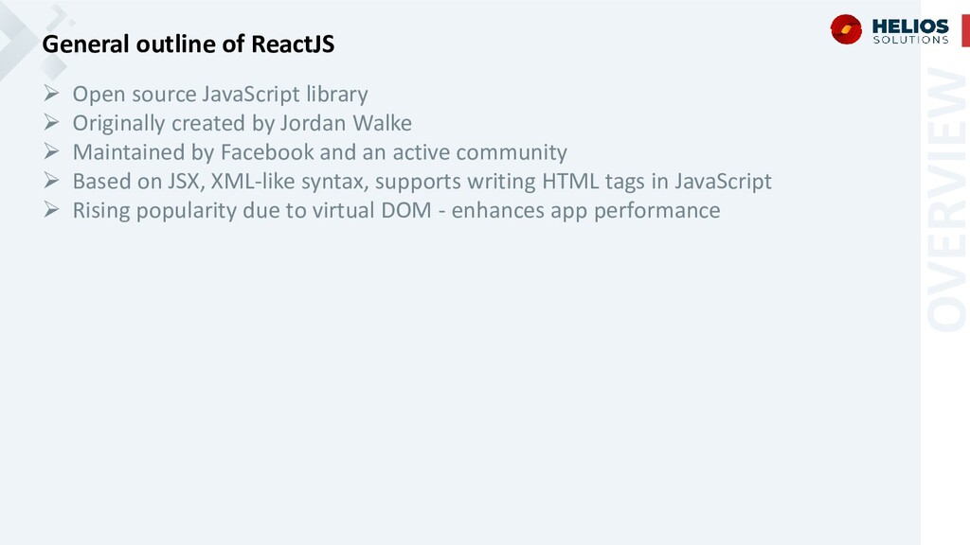
Task: Click the text XML-like syntax
Action: tap(290, 181)
